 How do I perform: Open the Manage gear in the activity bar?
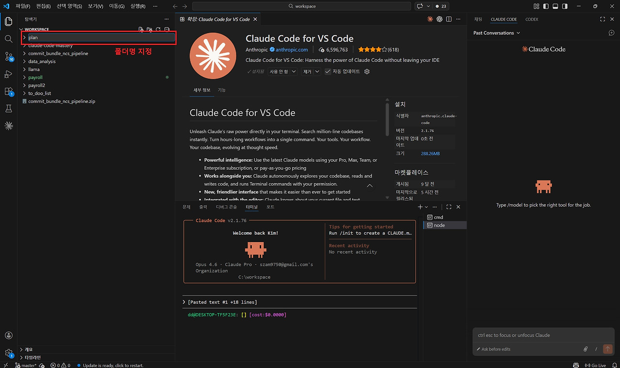pyautogui.click(x=8, y=353)
